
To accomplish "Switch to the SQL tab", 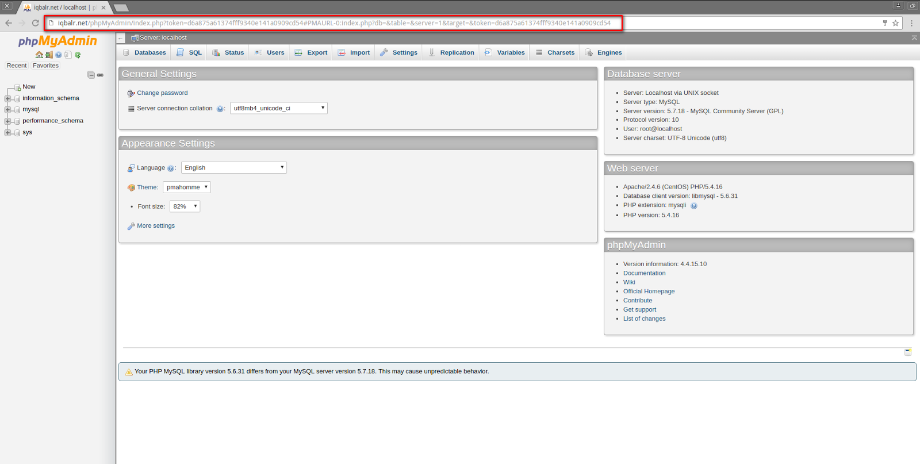I will [x=189, y=52].
